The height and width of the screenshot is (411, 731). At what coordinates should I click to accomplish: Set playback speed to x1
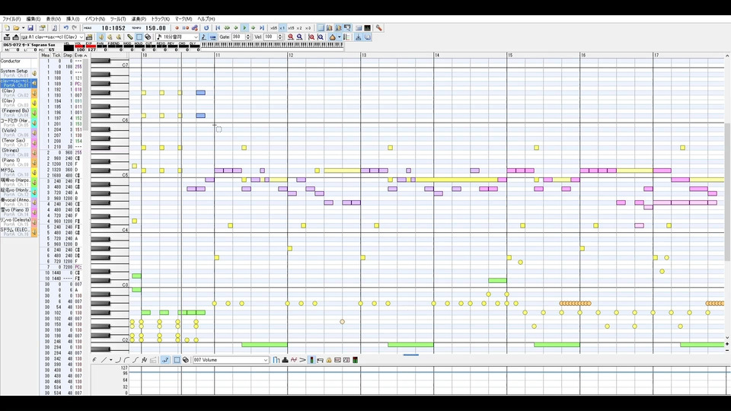pyautogui.click(x=282, y=28)
